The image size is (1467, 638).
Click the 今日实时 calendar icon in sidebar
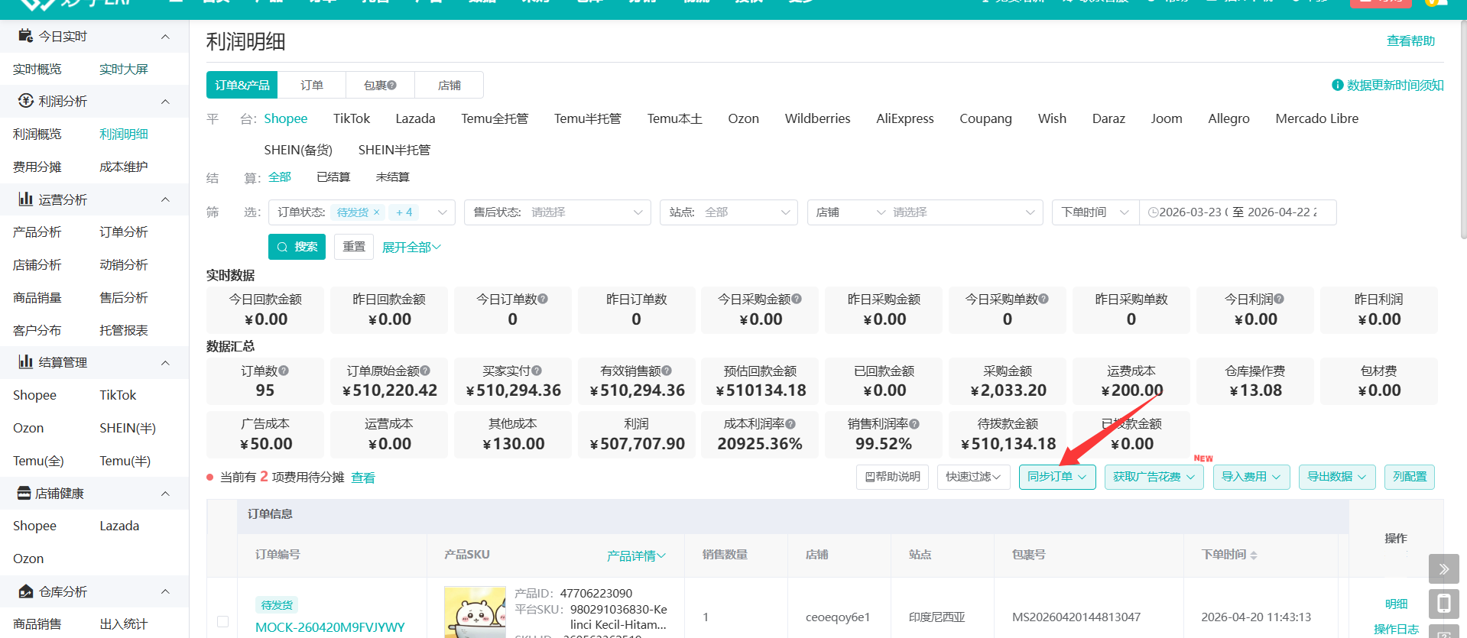(x=25, y=36)
